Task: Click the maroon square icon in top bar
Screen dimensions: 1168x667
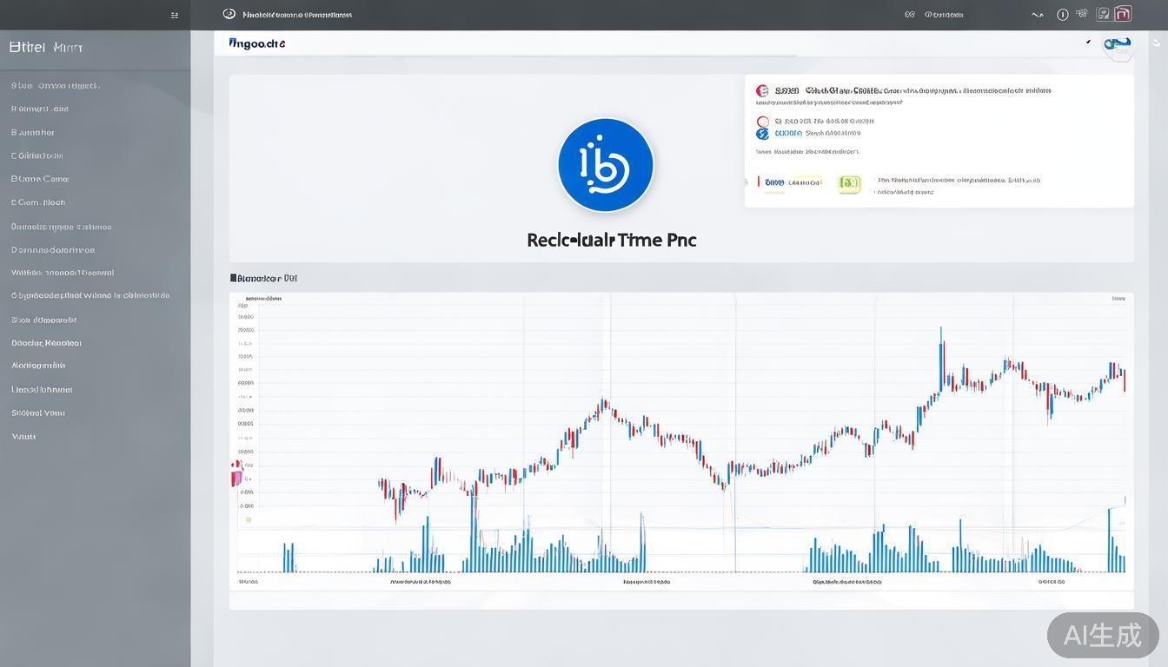Action: pos(1123,14)
